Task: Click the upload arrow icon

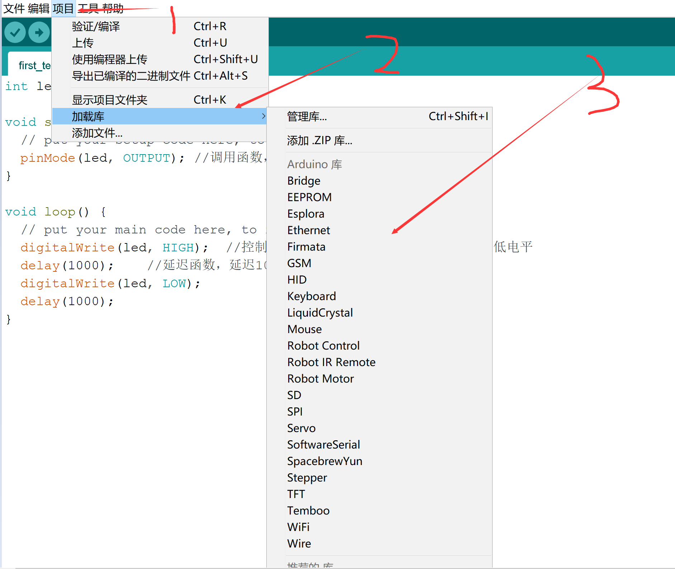Action: (x=39, y=32)
